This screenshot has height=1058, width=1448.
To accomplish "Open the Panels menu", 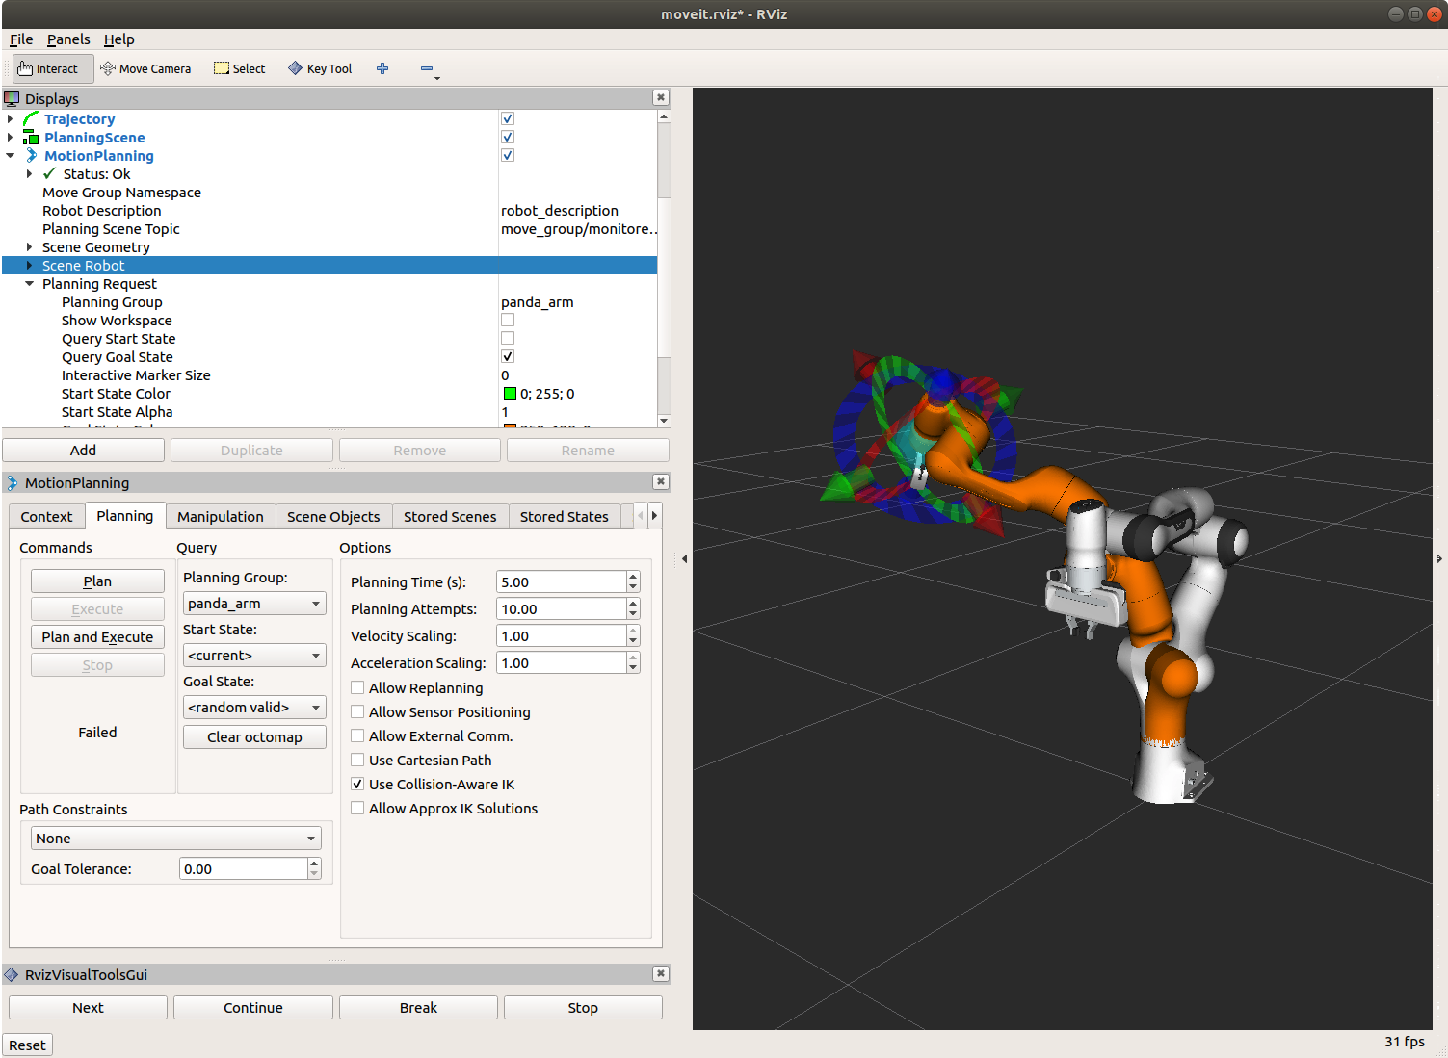I will 68,39.
